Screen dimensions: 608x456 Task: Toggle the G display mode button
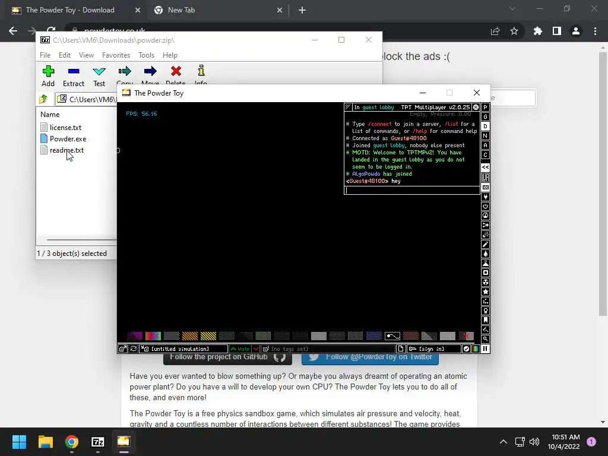coord(485,117)
